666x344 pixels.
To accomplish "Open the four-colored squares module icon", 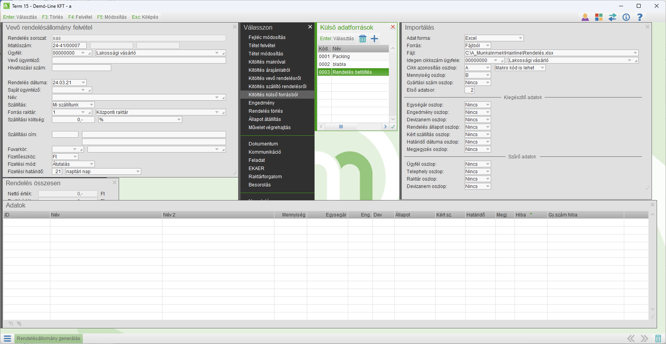I will (x=598, y=17).
